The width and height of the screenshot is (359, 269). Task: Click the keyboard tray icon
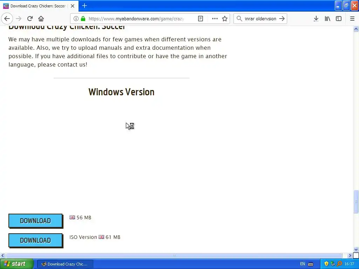pyautogui.click(x=311, y=264)
